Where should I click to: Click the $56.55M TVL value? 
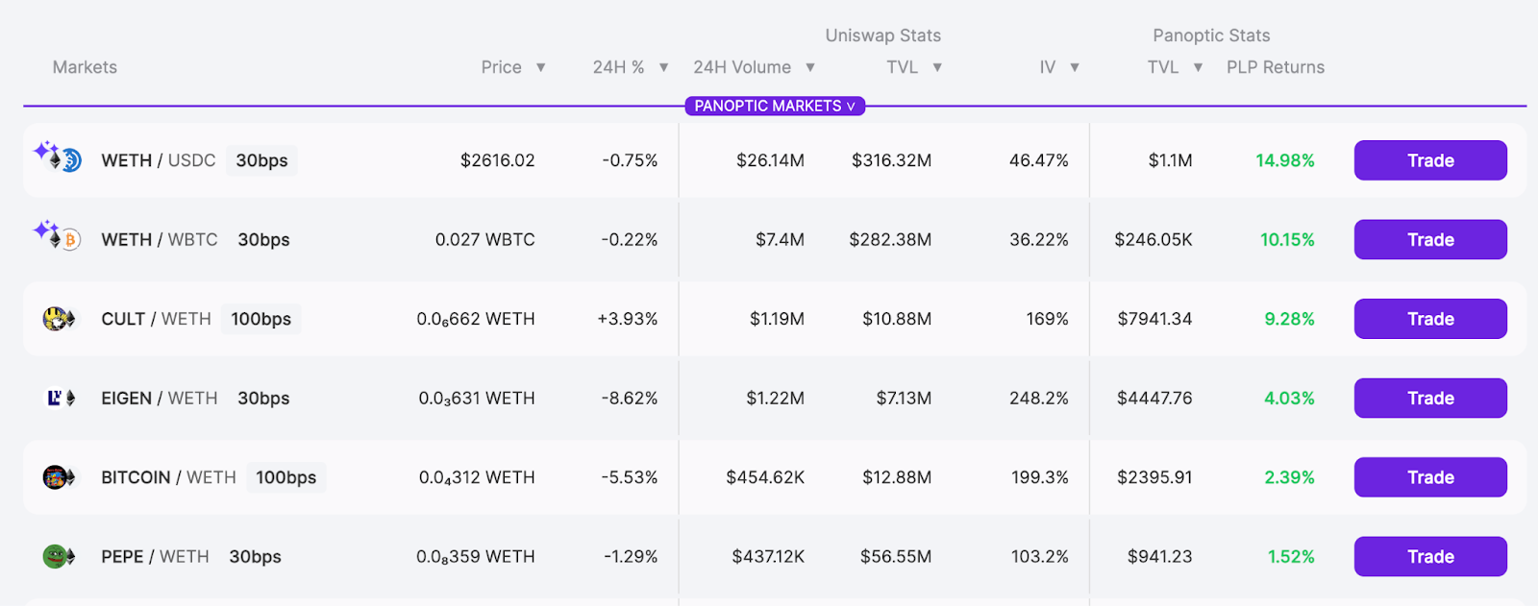pos(896,556)
